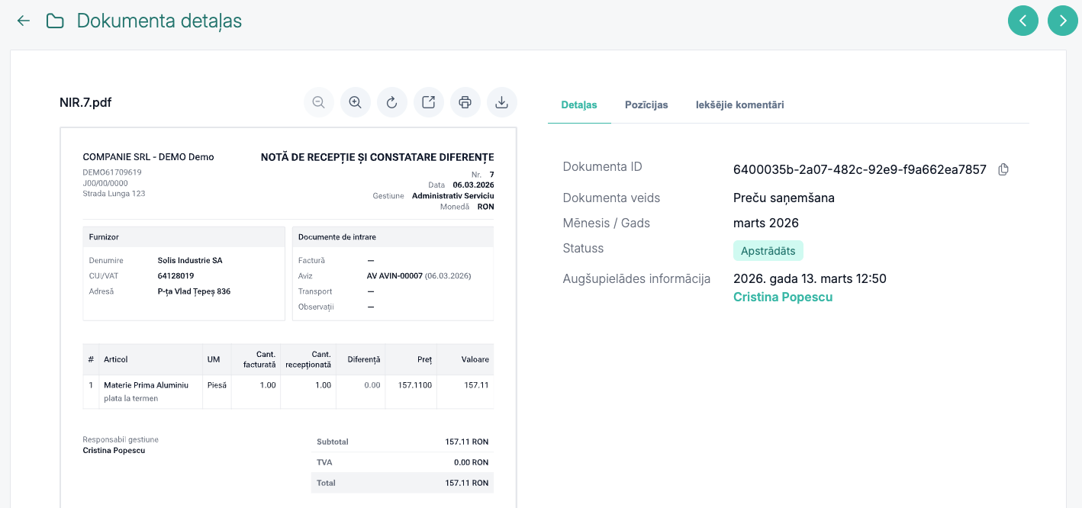
Task: Go to the next document
Action: pyautogui.click(x=1063, y=21)
